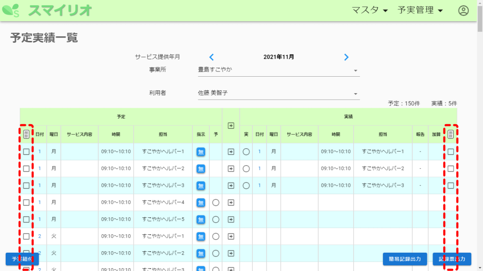Open the user account icon
Screen dimensions: 483x271
click(463, 10)
